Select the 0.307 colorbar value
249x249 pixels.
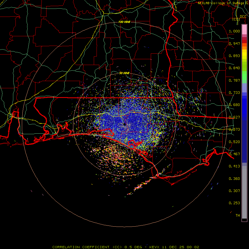[234, 191]
